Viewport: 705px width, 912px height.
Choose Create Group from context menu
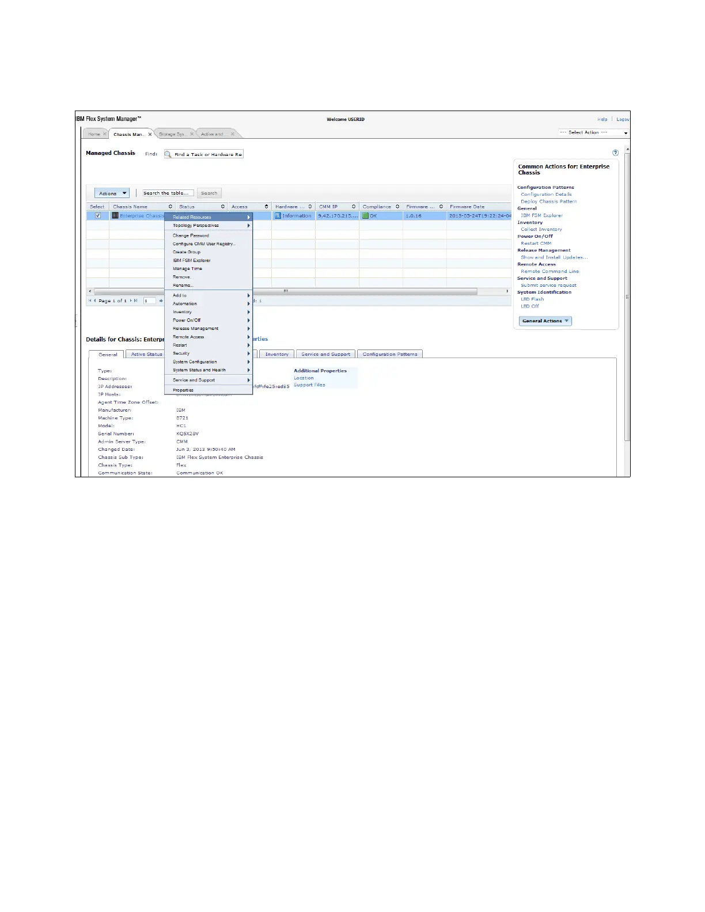(x=209, y=252)
